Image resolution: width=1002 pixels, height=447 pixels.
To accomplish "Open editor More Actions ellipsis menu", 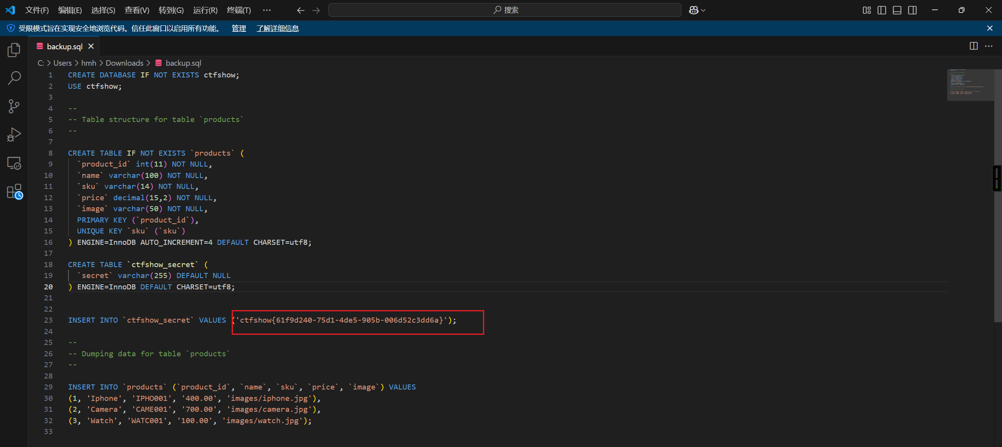I will coord(989,46).
